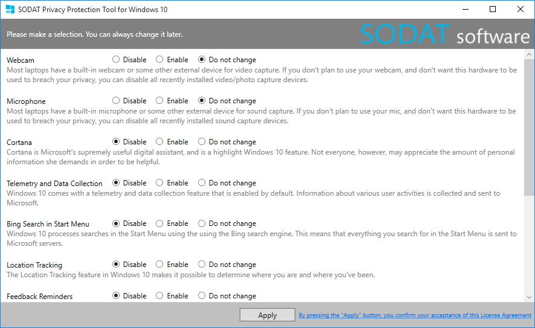Close the SODAT Privacy Protection Tool

[x=521, y=9]
